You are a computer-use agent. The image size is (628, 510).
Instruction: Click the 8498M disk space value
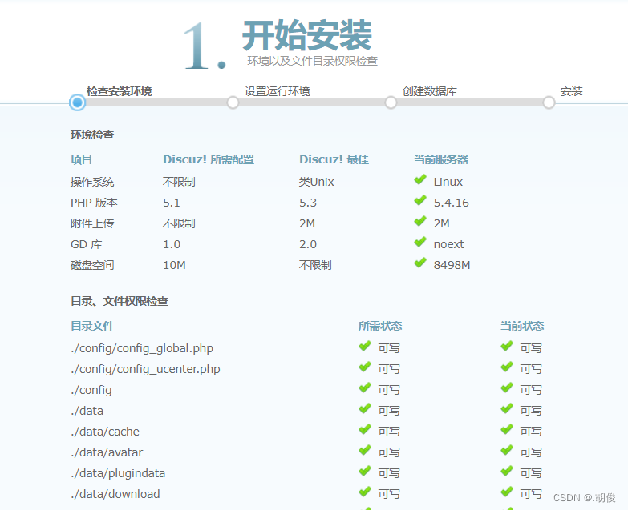tap(452, 265)
